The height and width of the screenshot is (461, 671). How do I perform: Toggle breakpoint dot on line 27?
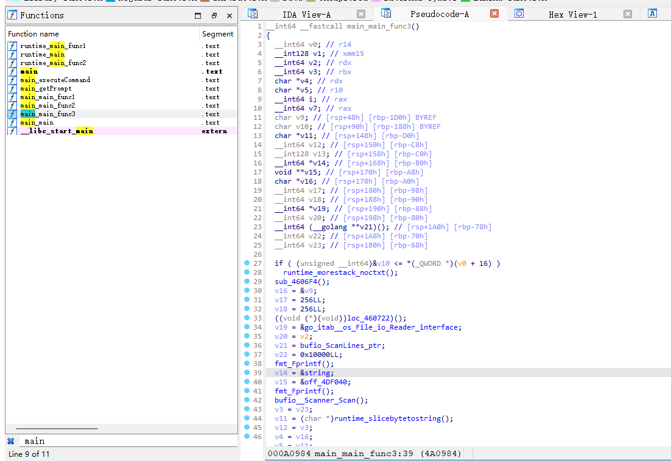(247, 263)
